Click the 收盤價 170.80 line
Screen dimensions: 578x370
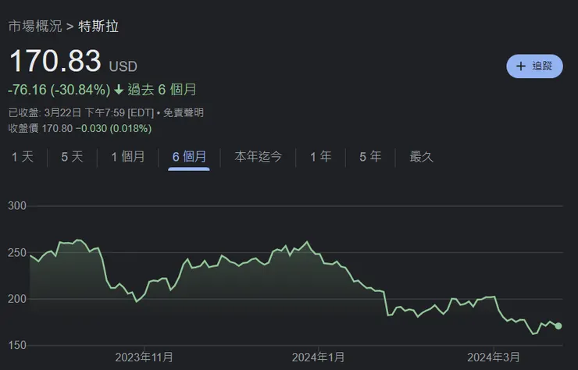tap(80, 129)
